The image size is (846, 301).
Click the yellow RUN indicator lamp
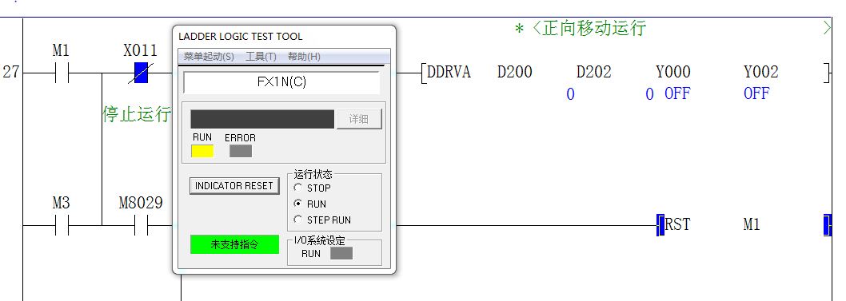[202, 152]
